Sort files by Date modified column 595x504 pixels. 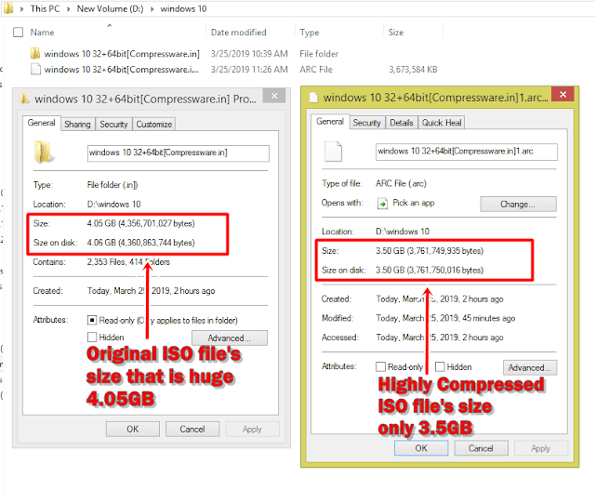[x=239, y=33]
